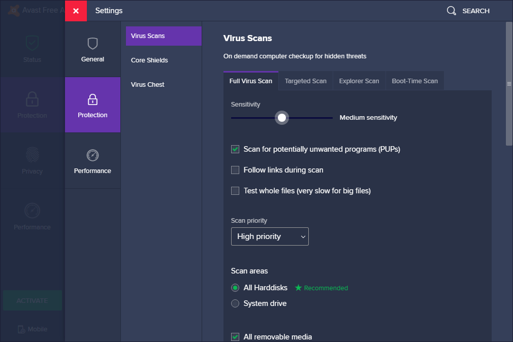
Task: Switch to the Targeted Scan tab
Action: click(305, 81)
